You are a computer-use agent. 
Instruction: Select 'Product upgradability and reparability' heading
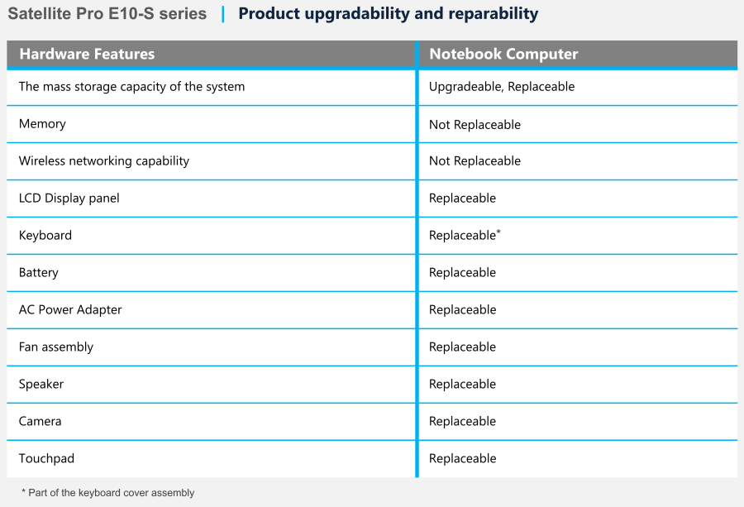[x=388, y=14]
